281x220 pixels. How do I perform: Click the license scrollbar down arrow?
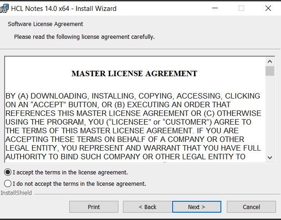point(270,157)
